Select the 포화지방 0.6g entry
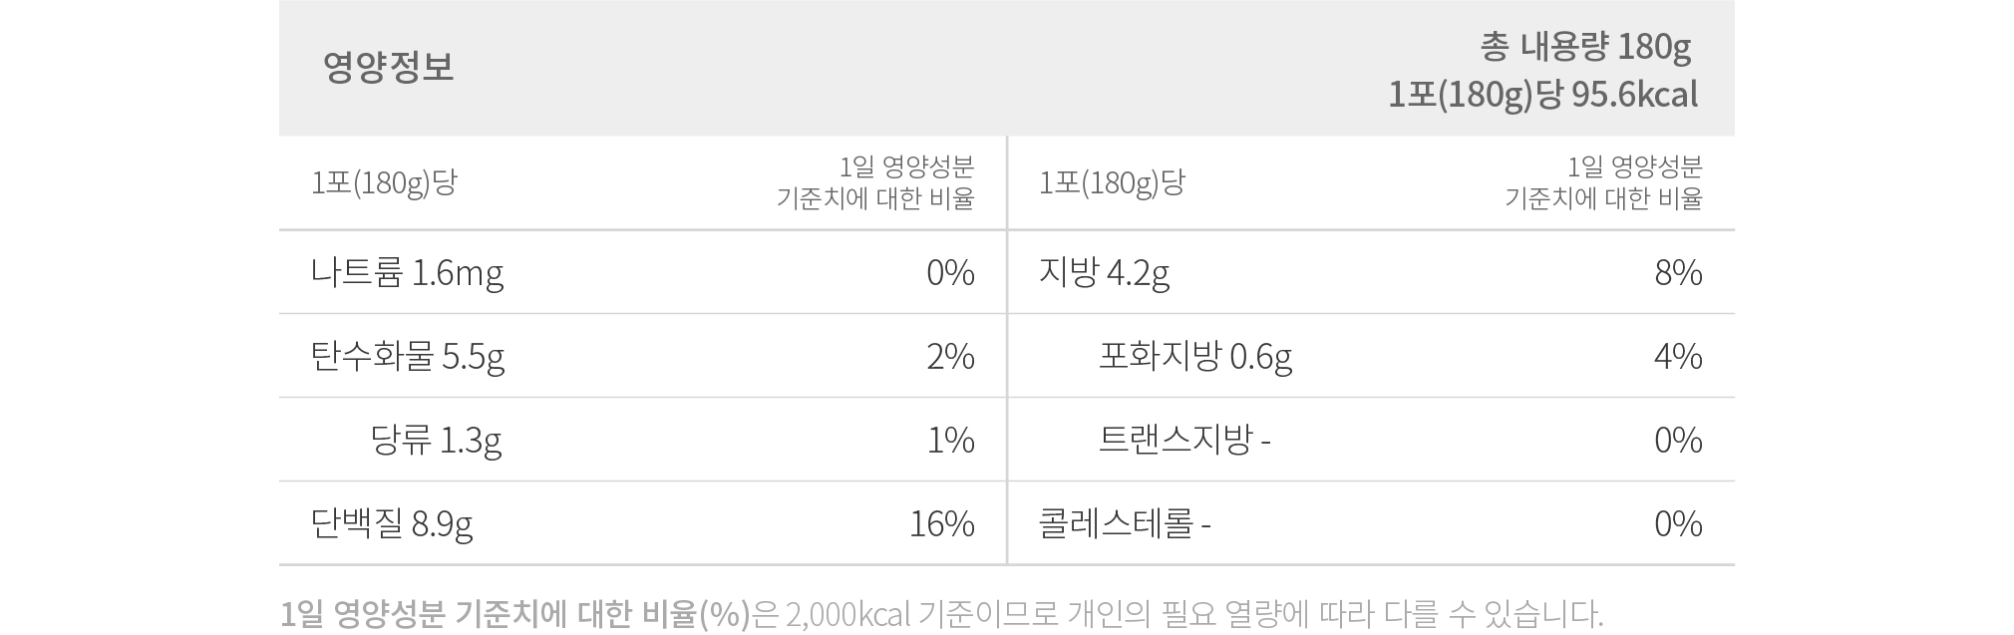The height and width of the screenshot is (635, 2014). (x=1195, y=357)
